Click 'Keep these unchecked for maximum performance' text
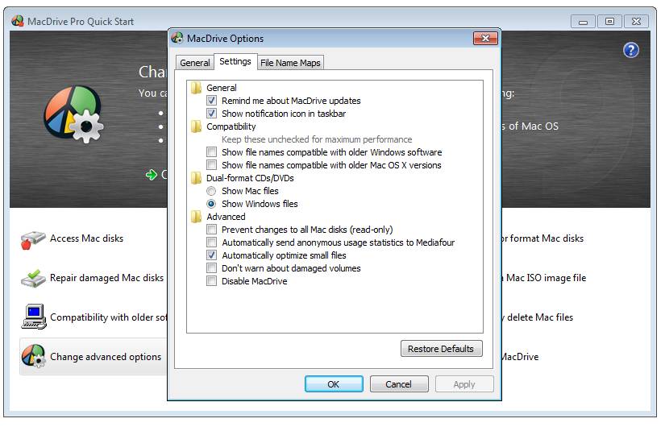The height and width of the screenshot is (431, 665). coord(317,139)
